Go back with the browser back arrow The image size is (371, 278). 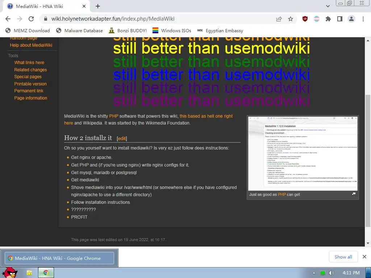(x=8, y=19)
